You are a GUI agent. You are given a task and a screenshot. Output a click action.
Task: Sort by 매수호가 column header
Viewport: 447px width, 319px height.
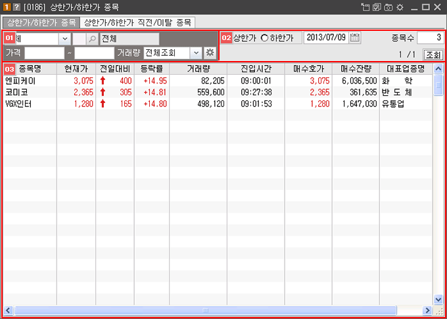coord(308,69)
